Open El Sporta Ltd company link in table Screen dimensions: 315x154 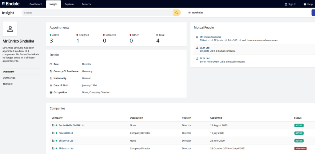(66, 141)
